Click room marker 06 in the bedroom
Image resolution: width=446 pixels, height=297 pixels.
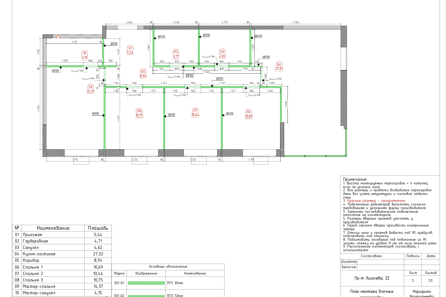click(248, 112)
